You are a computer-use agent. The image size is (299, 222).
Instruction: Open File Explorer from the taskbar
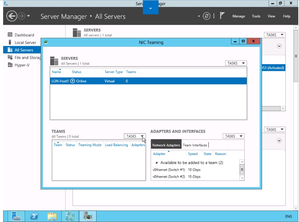(x=52, y=216)
